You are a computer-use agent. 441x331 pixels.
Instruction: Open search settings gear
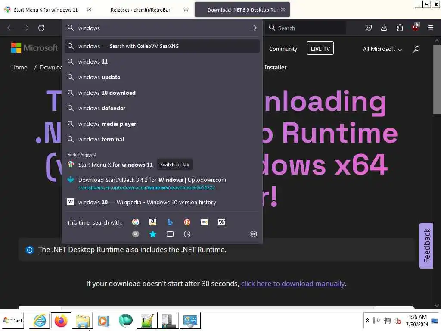[x=253, y=234]
